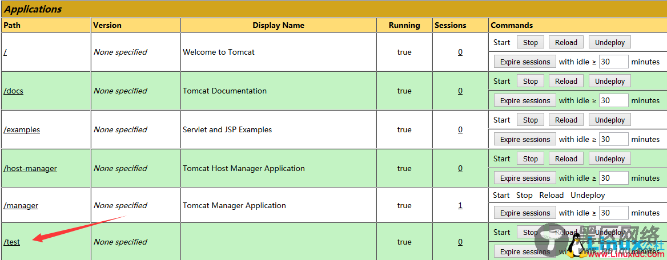Select "Servlet and JSP Examples" display name
This screenshot has width=667, height=260.
pos(227,129)
